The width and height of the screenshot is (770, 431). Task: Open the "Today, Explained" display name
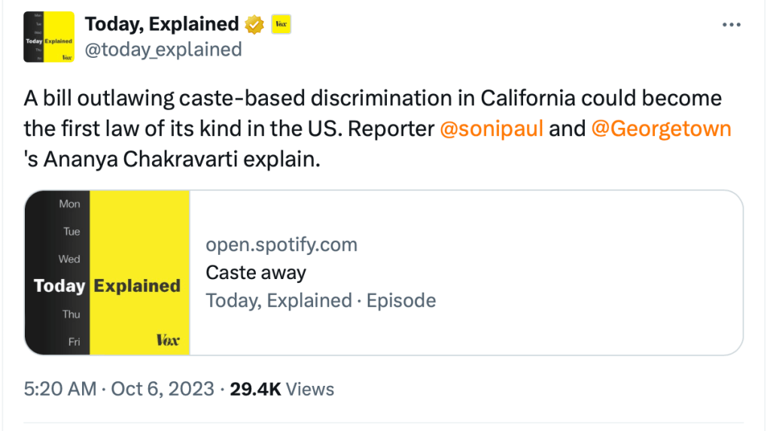pyautogui.click(x=161, y=24)
